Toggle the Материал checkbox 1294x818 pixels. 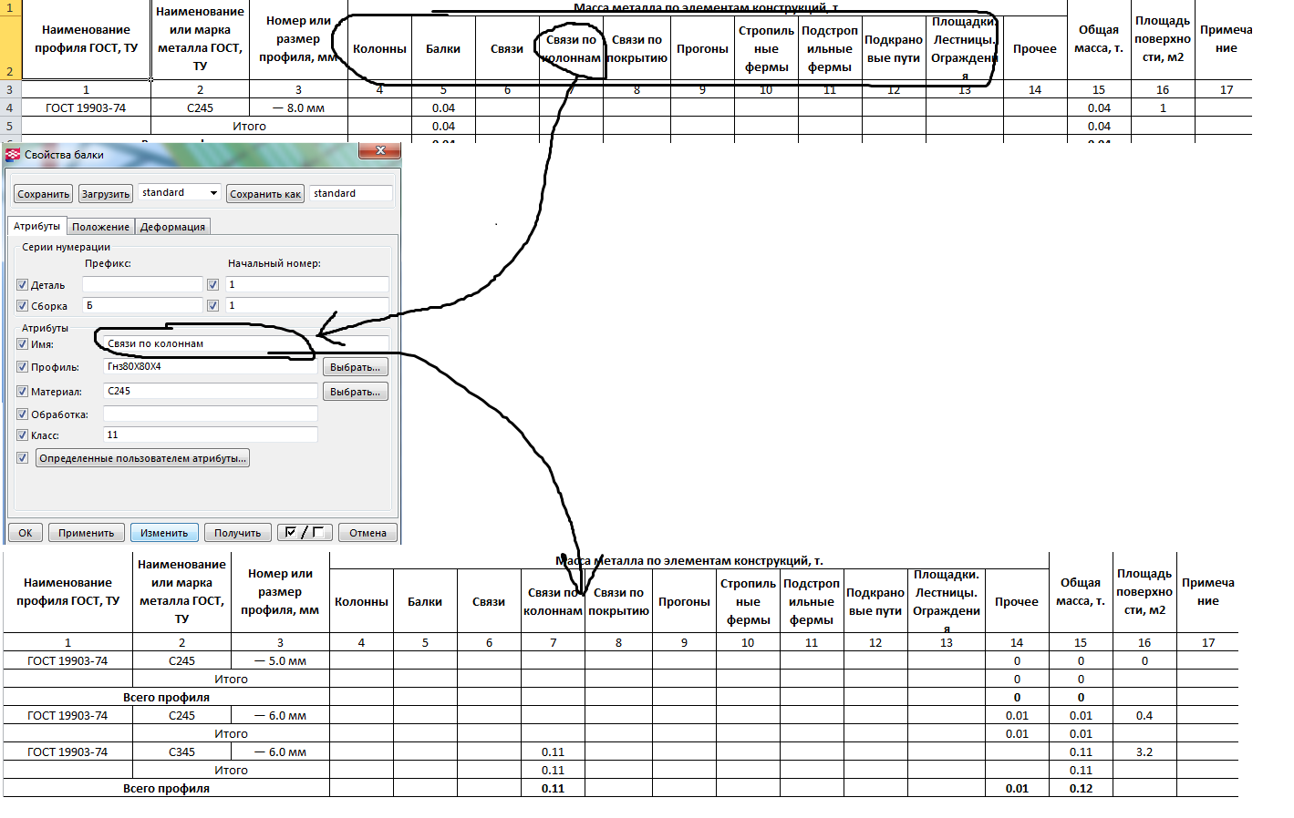click(x=23, y=392)
